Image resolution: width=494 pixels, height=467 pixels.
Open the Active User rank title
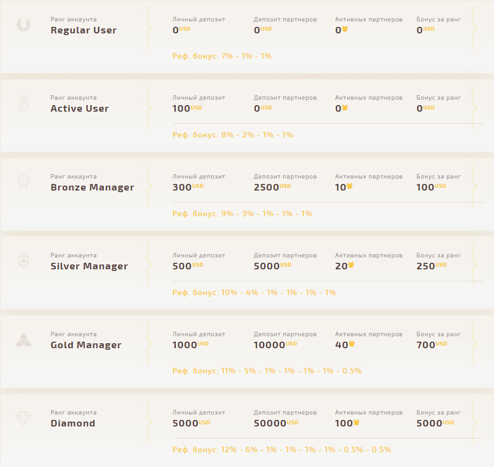point(80,108)
